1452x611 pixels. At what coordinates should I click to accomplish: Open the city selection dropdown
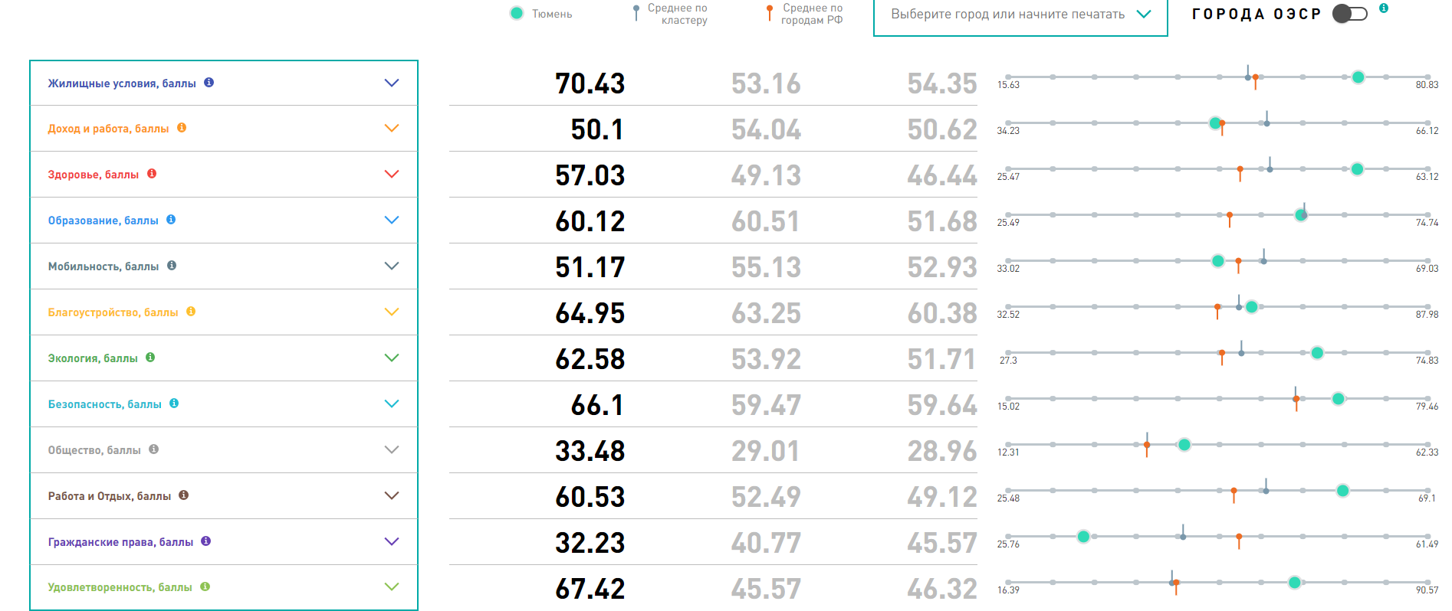pos(1020,15)
